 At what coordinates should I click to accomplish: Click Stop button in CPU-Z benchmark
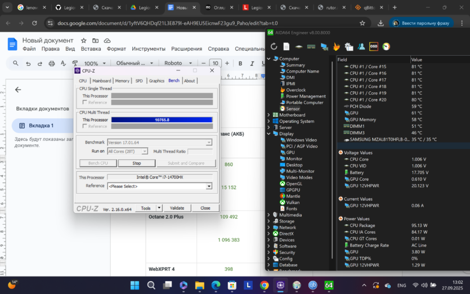pos(137,163)
